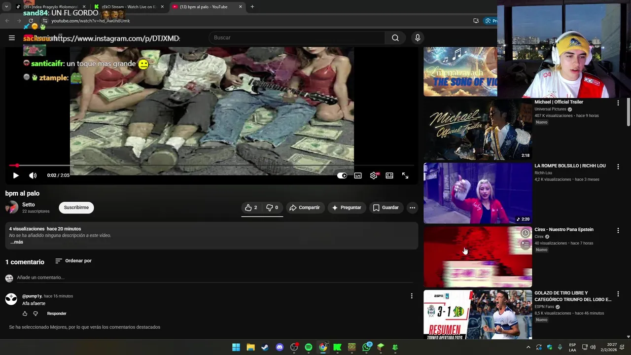Like the video with thumbs up

251,208
